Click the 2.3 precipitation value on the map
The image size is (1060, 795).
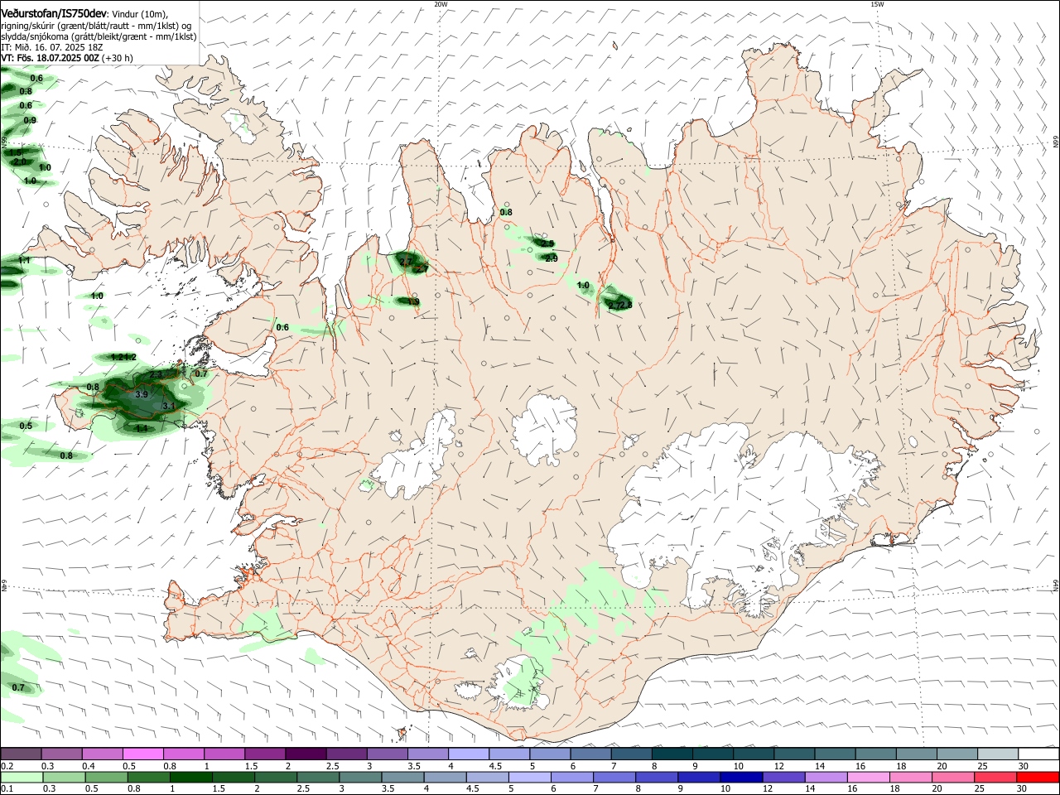[x=156, y=375]
